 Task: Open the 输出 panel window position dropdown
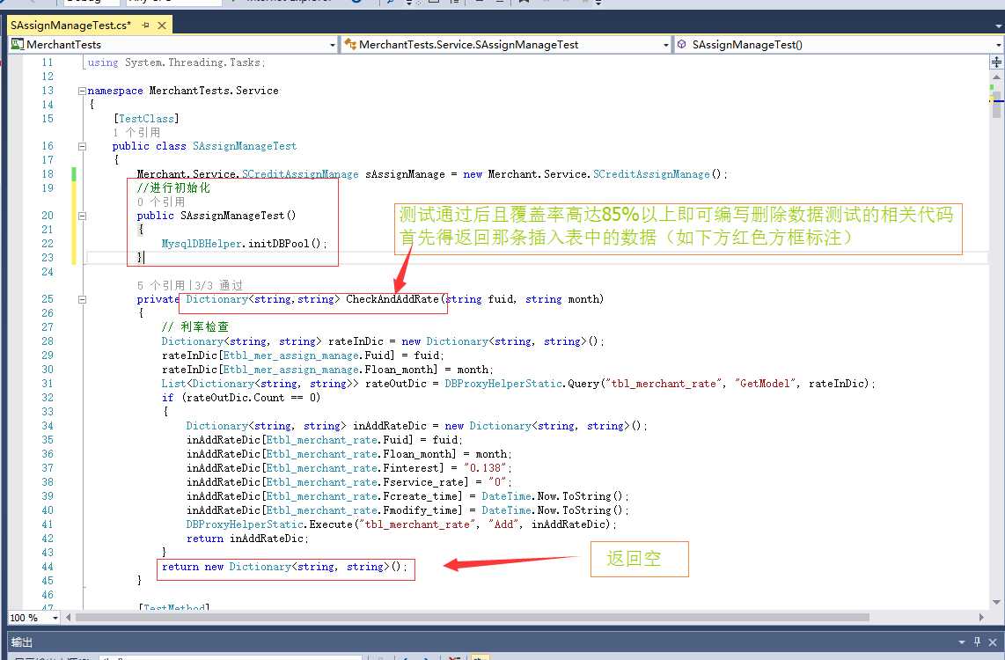point(961,642)
